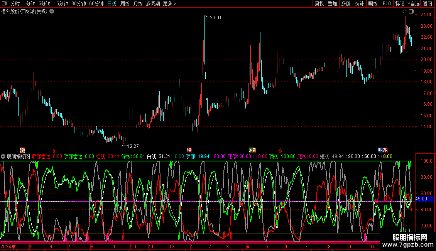The height and width of the screenshot is (251, 436).
Task: Click the split-window icon beside the diamond
Action: [x=411, y=12]
